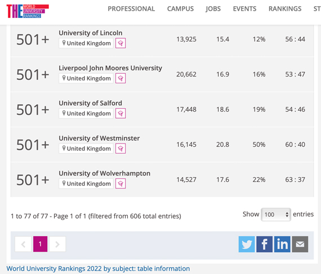Share rankings on Facebook

click(x=264, y=244)
